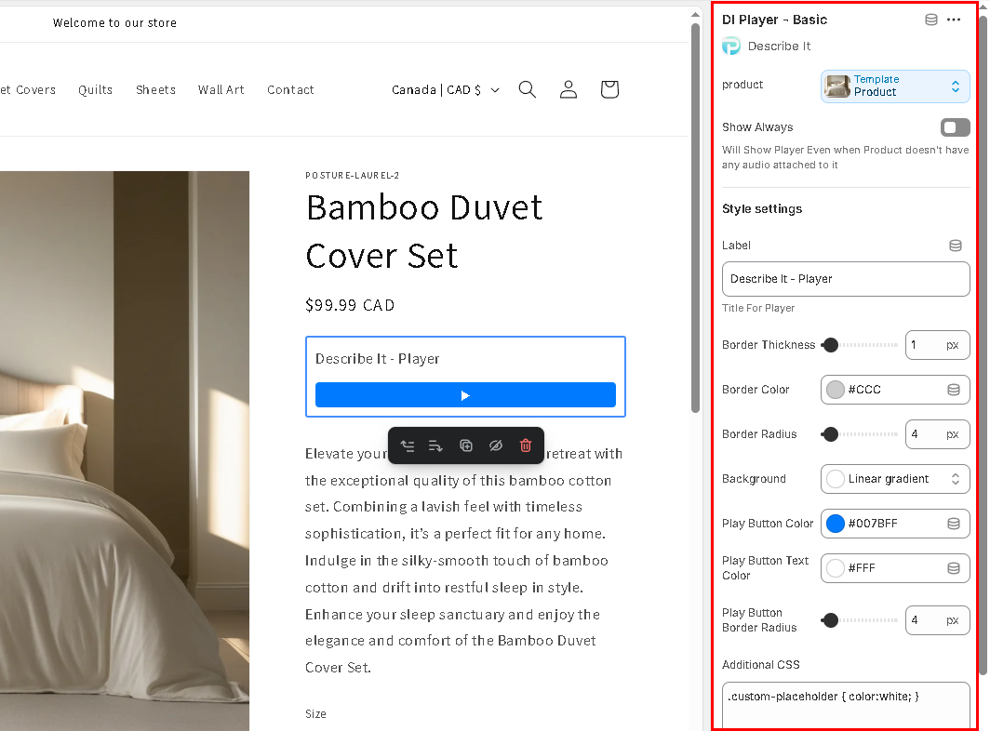This screenshot has width=990, height=731.
Task: Open the Background Linear gradient dropdown
Action: pyautogui.click(x=895, y=479)
